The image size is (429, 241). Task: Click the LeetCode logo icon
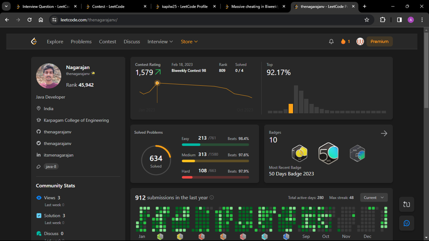[34, 42]
